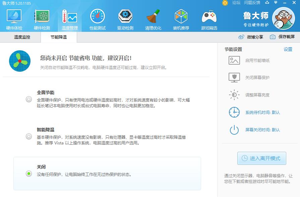Image resolution: width=300 pixels, height=197 pixels.
Task: Click the 设置 settings link
Action: point(288,49)
